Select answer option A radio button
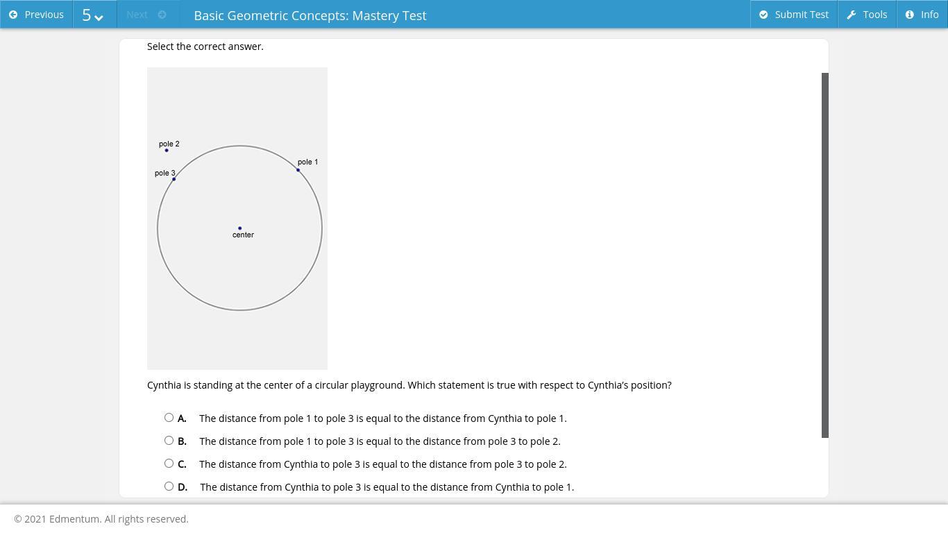Viewport: 948px width, 533px height. (169, 418)
